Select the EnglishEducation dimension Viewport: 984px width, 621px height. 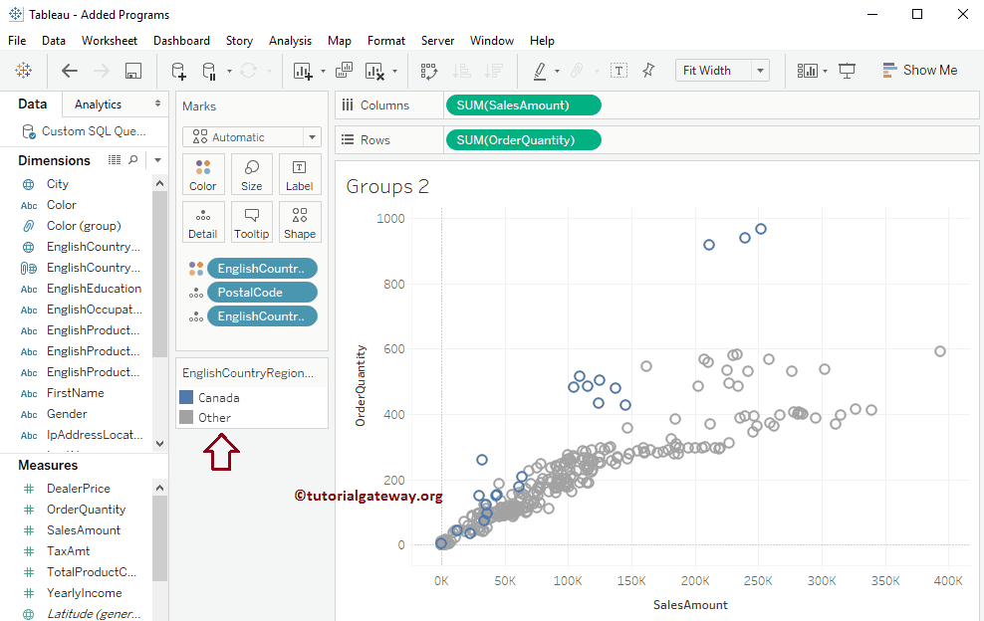coord(95,289)
